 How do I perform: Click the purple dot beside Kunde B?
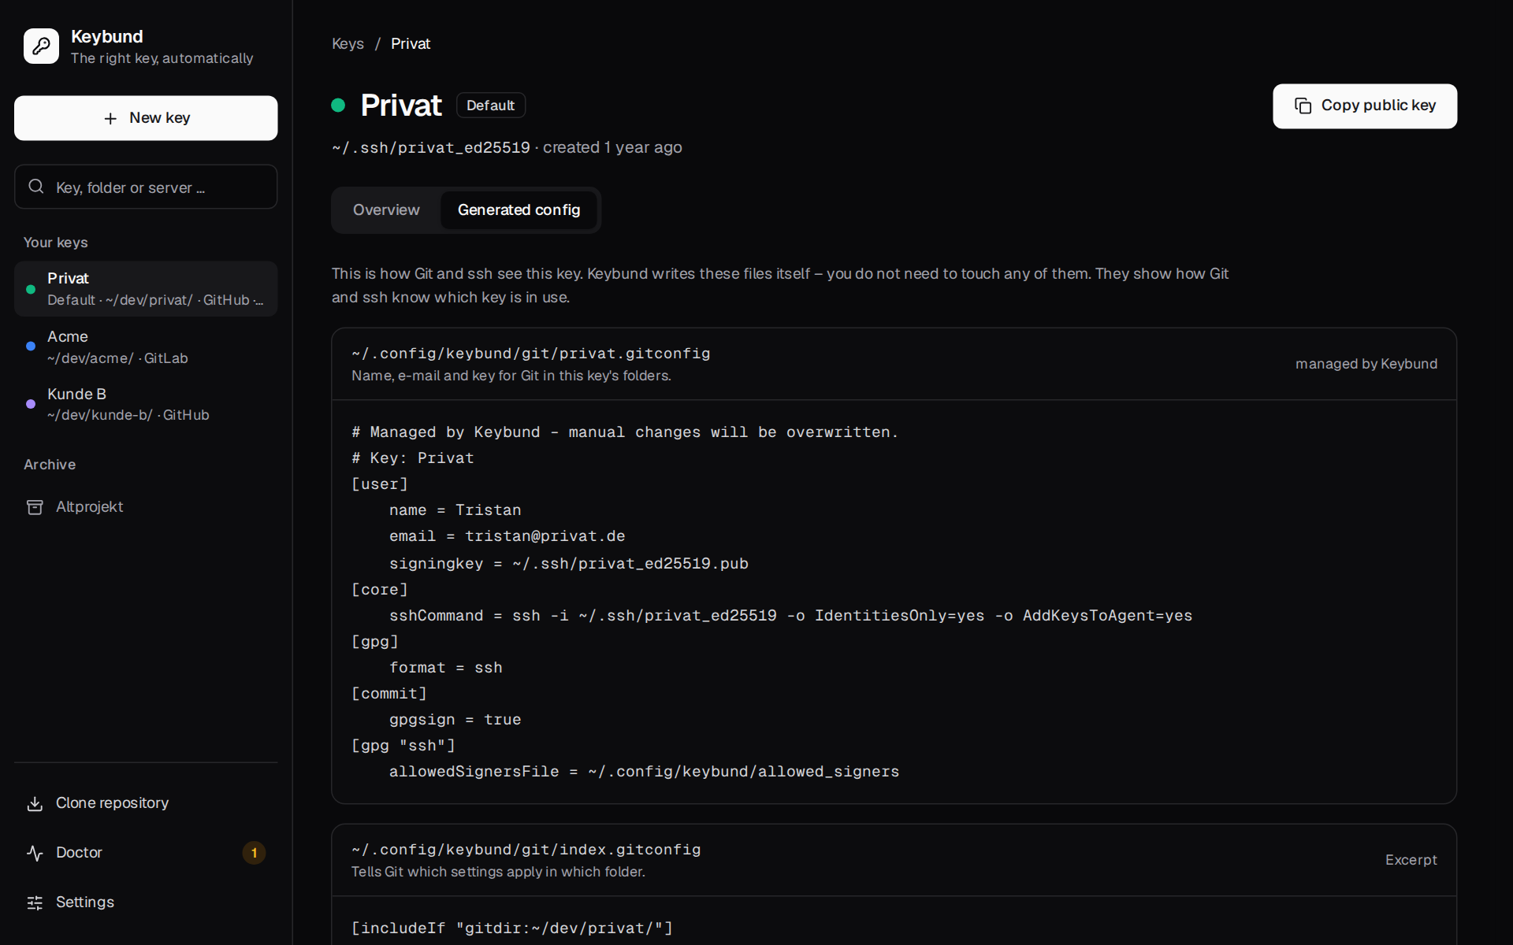(x=31, y=404)
